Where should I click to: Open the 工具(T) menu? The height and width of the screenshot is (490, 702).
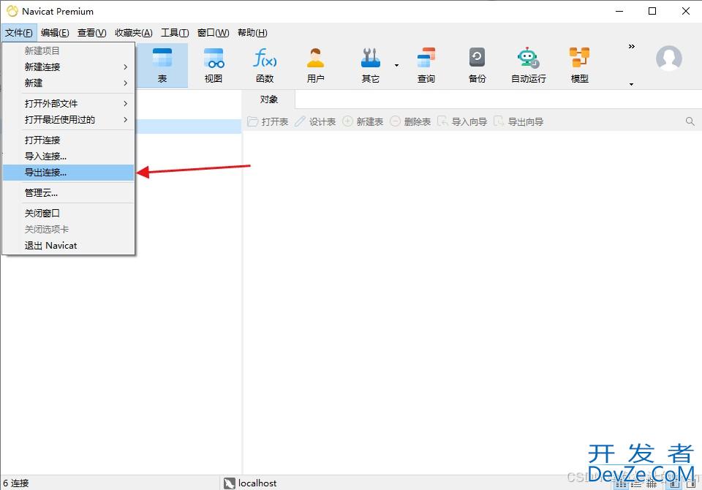click(175, 33)
